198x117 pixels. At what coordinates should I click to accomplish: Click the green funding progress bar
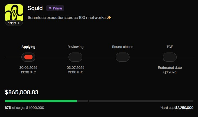41,101
